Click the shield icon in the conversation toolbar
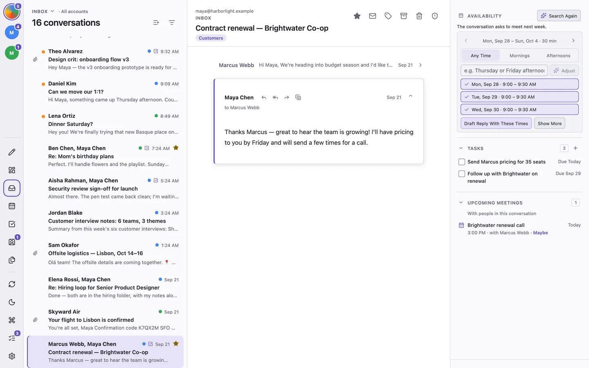Image resolution: width=589 pixels, height=368 pixels. (x=435, y=16)
